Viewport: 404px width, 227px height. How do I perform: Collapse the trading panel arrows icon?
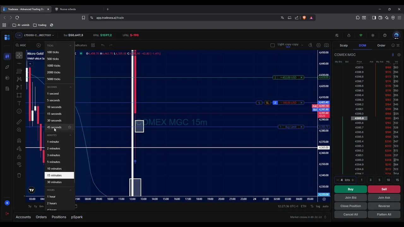(x=398, y=45)
